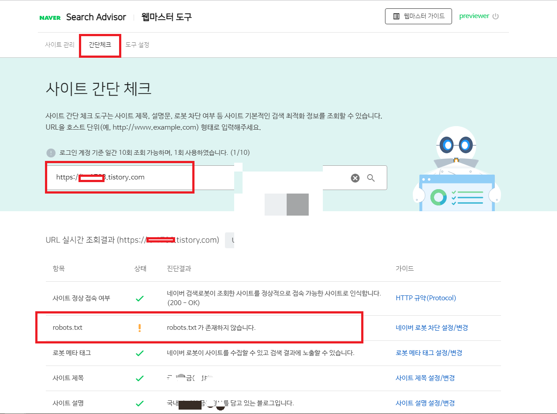Open 사이트 제목 설정/변경 link
Screen dimensions: 557x414
425,378
